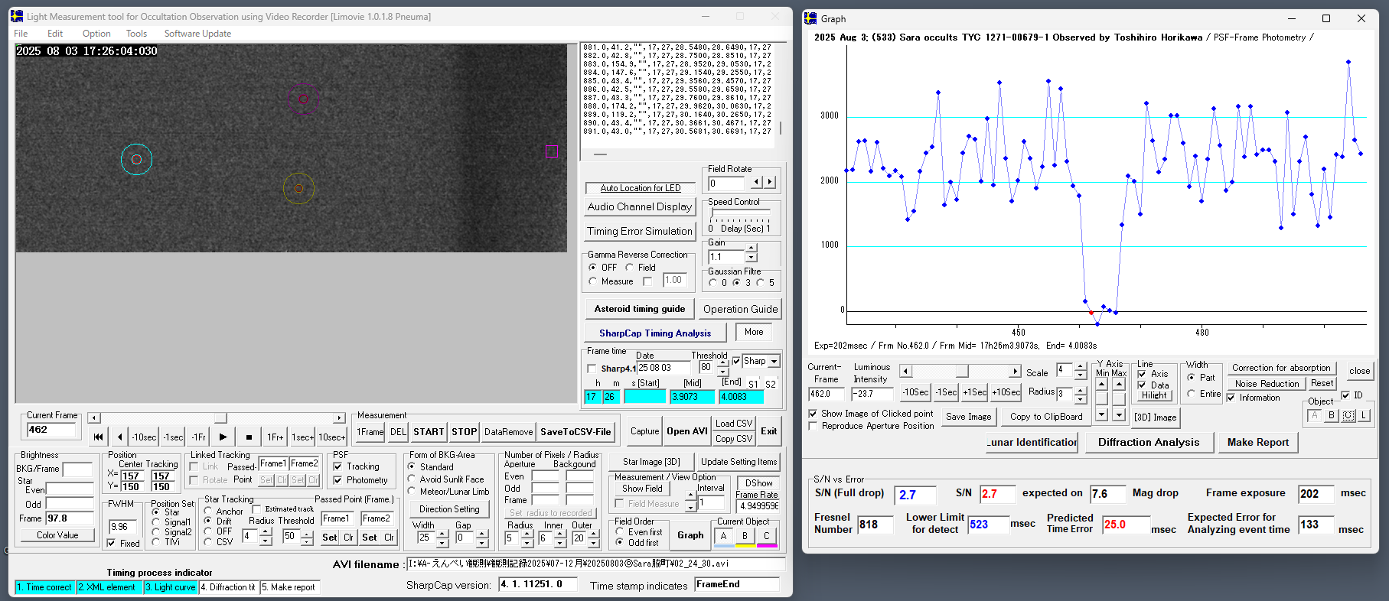The width and height of the screenshot is (1389, 601).
Task: Select object L in Graph window
Action: pos(1364,415)
